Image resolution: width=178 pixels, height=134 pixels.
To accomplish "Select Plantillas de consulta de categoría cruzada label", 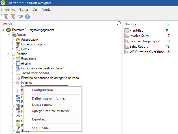I will 50,78.
